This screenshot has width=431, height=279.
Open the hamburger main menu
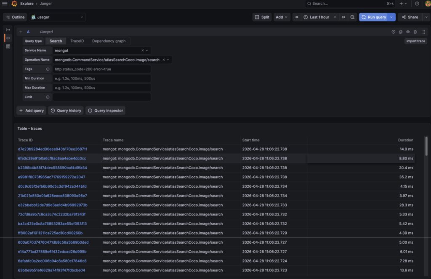click(x=5, y=3)
